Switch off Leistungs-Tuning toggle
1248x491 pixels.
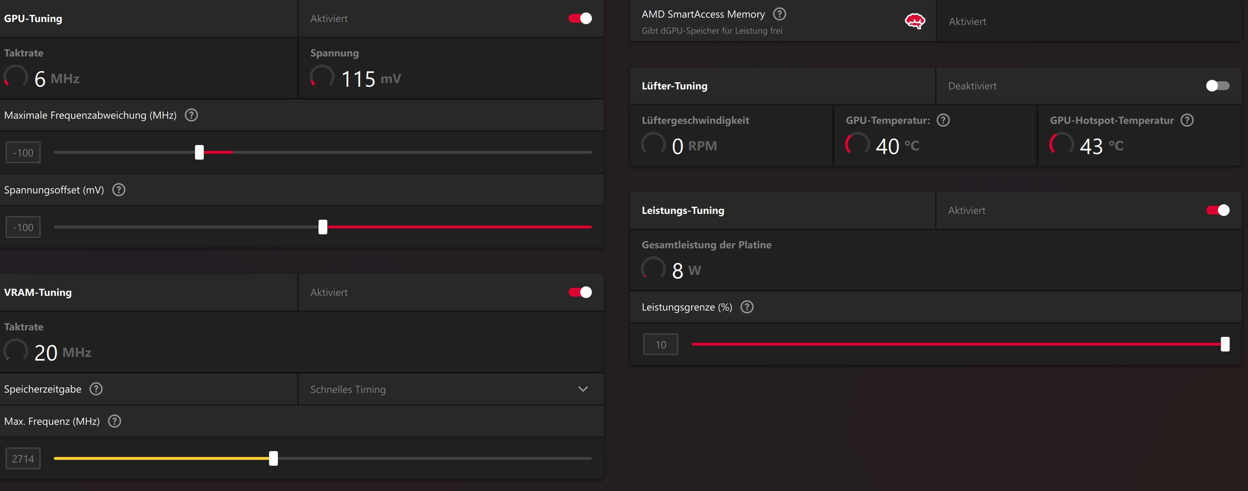coord(1217,211)
